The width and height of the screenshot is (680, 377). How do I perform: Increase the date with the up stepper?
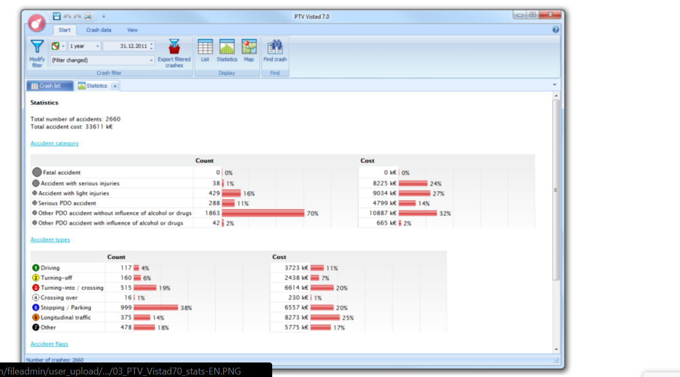(151, 44)
